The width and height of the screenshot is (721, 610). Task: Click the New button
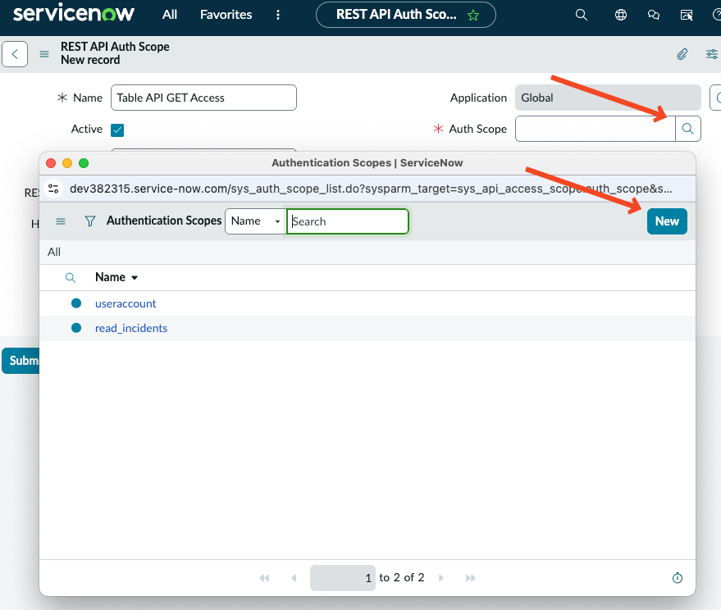[667, 221]
